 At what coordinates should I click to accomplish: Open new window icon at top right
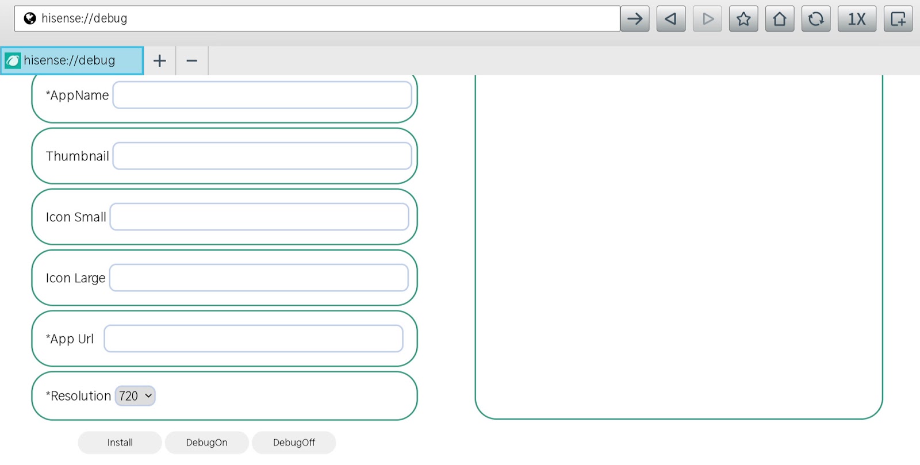[x=898, y=19]
